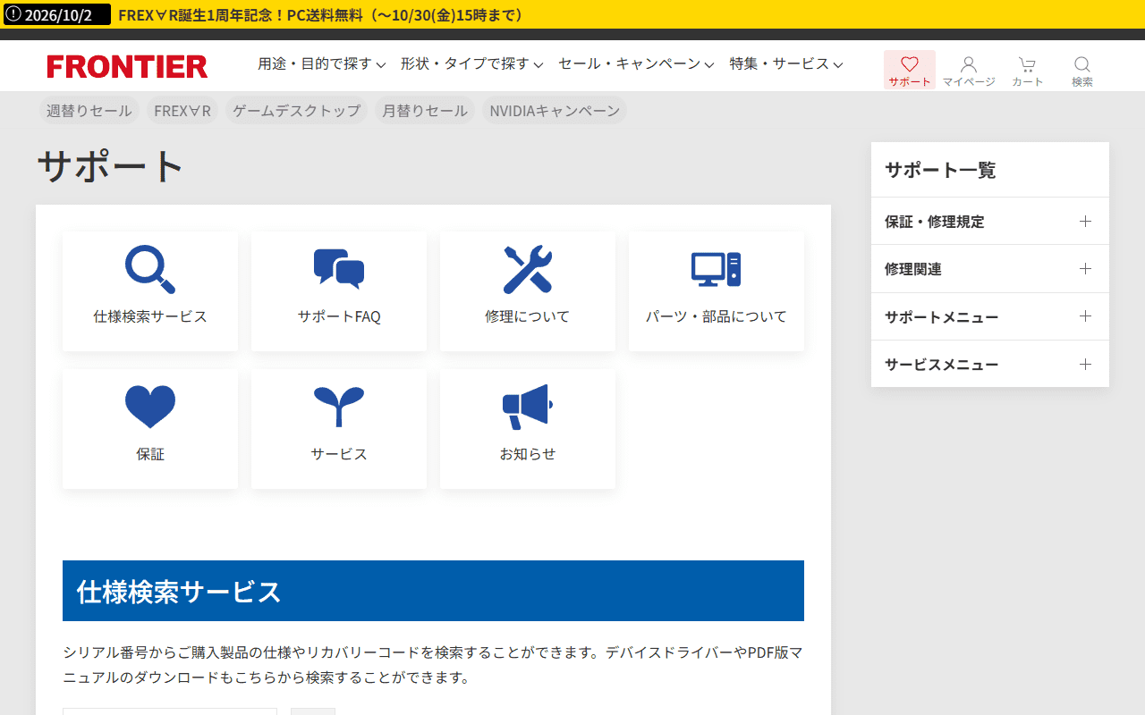1145x715 pixels.
Task: Expand サービスメニュー section plus sign
Action: [x=1085, y=364]
